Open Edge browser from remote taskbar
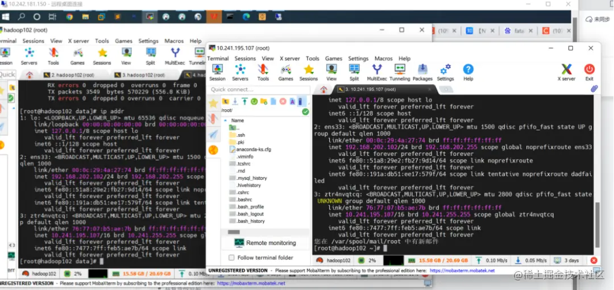This screenshot has height=290, width=614. click(246, 17)
